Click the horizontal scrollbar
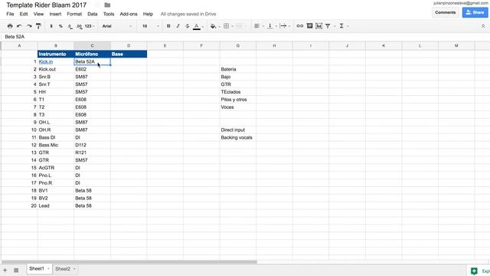 click(129, 262)
